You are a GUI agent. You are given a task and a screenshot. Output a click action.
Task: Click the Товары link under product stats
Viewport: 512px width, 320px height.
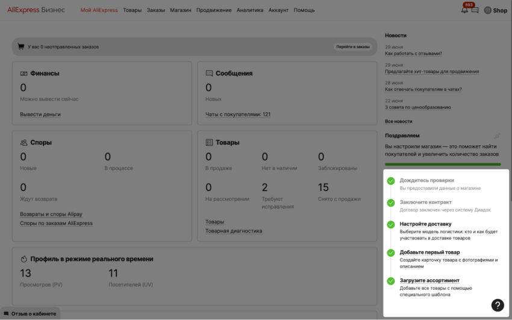214,222
